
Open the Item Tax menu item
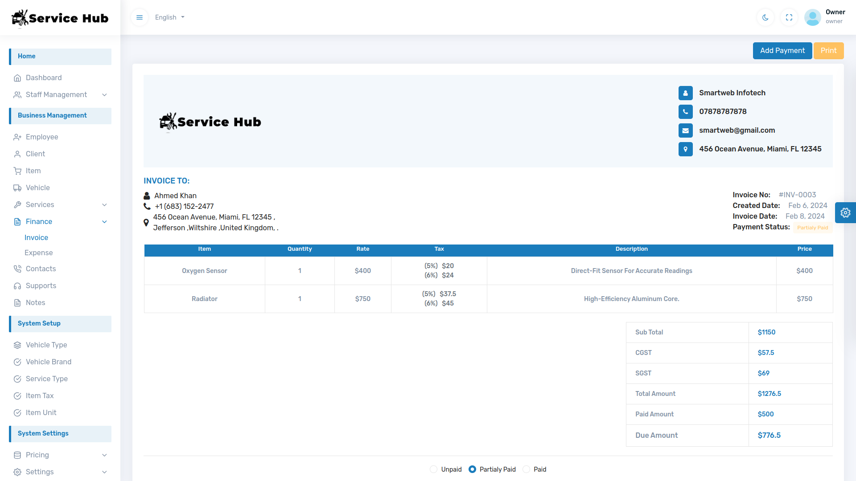tap(40, 396)
